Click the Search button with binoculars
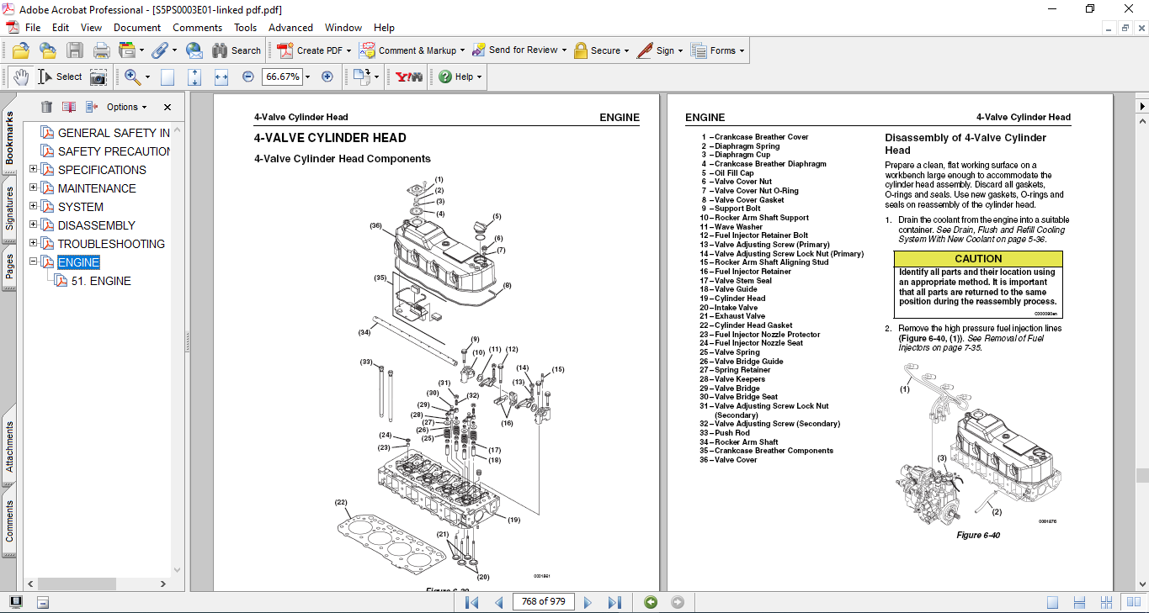This screenshot has width=1149, height=613. (237, 50)
